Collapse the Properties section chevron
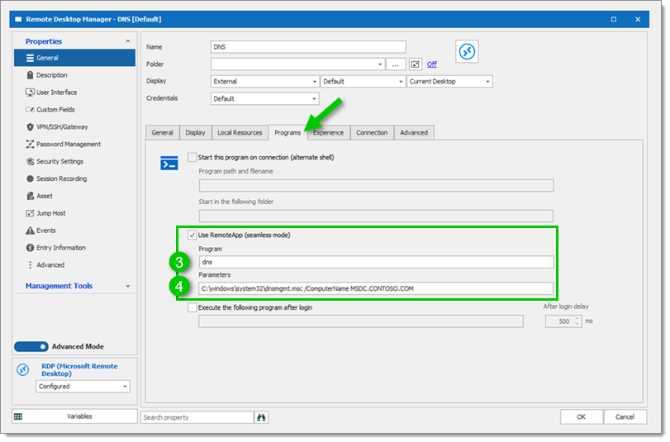 (x=128, y=41)
